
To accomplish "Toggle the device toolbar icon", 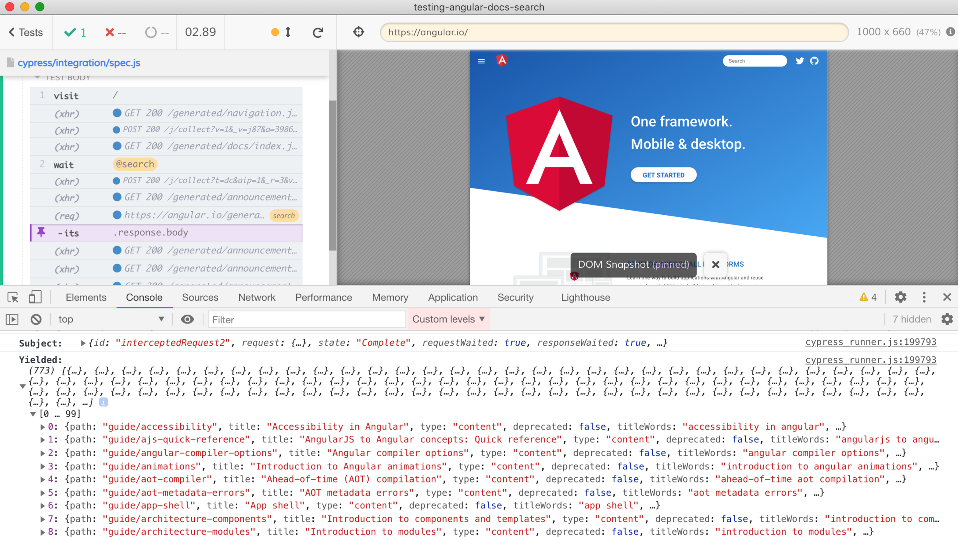I will click(35, 297).
